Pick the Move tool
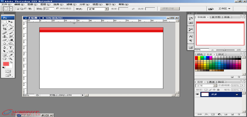 click(11, 22)
